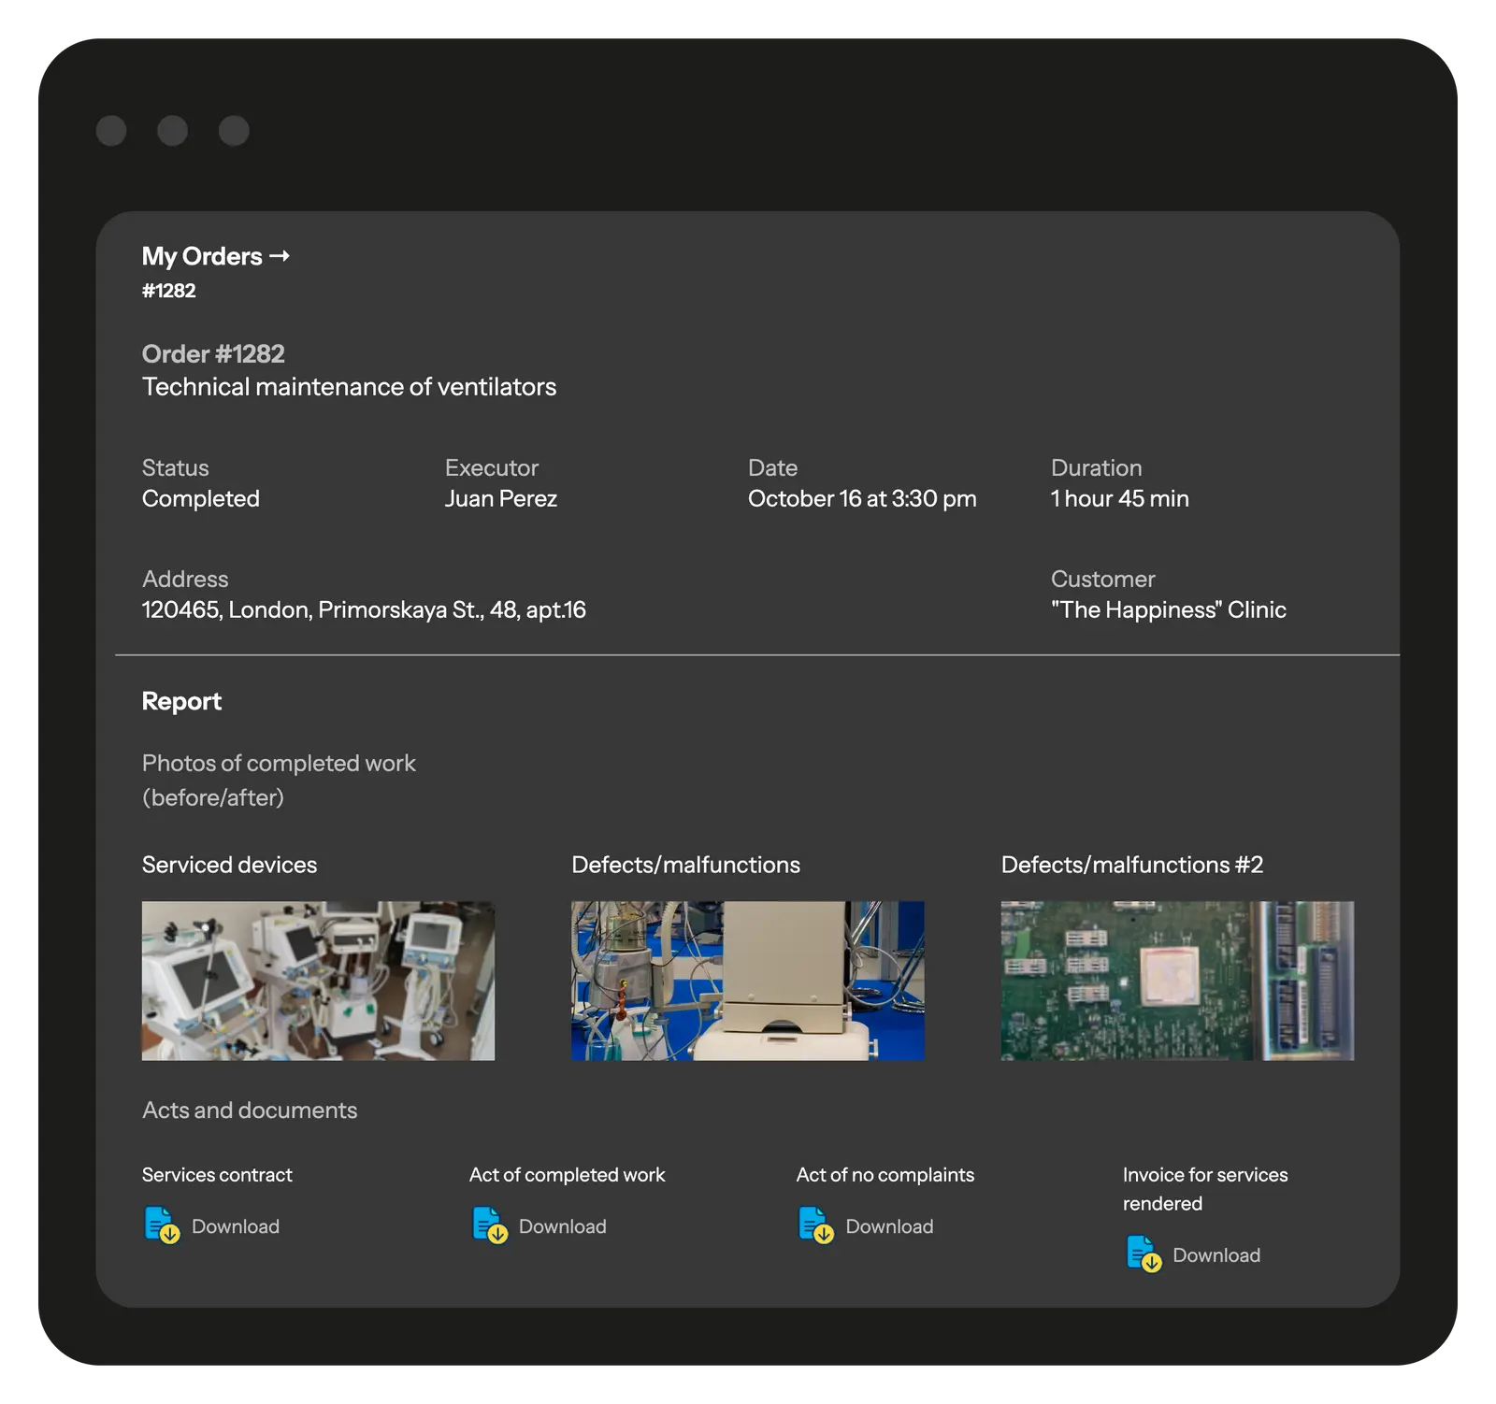The width and height of the screenshot is (1496, 1404).
Task: View the Defects/malfunctions #2 circuit board photo
Action: pyautogui.click(x=1177, y=981)
